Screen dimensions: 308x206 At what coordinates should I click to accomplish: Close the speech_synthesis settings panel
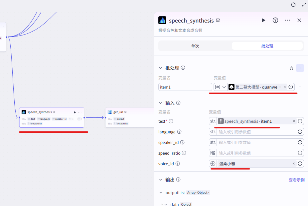299,20
